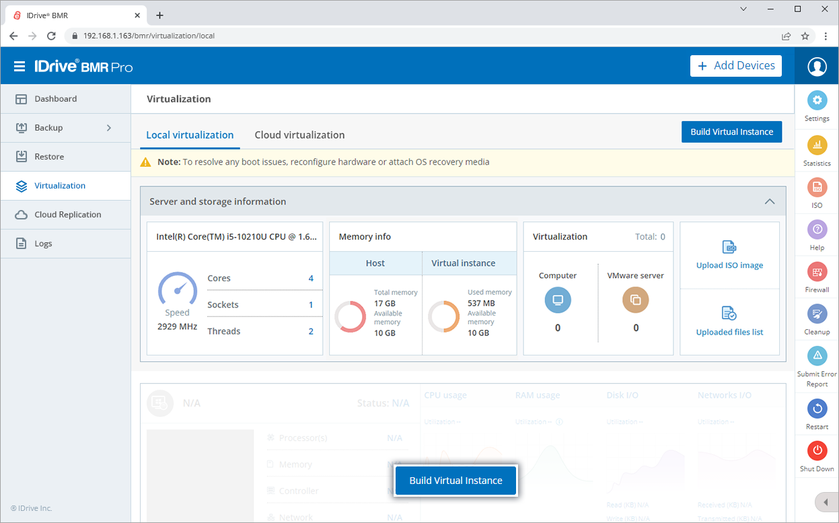The image size is (839, 523).
Task: Click the Host memory donut chart
Action: (x=350, y=316)
